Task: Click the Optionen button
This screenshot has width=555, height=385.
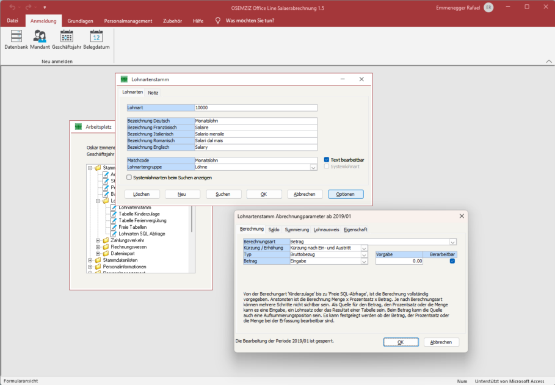Action: [x=346, y=194]
